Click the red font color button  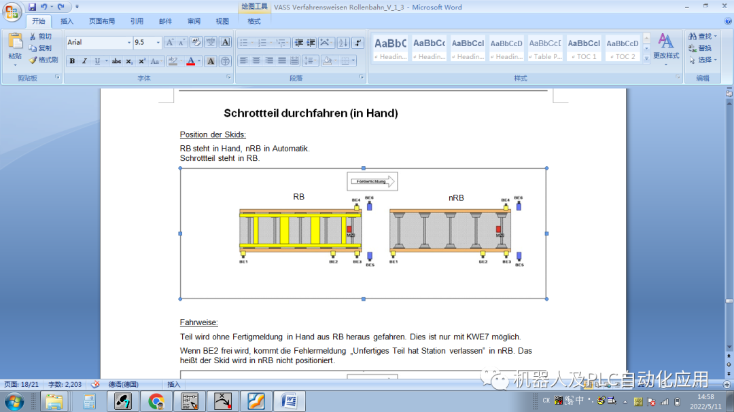pyautogui.click(x=190, y=61)
